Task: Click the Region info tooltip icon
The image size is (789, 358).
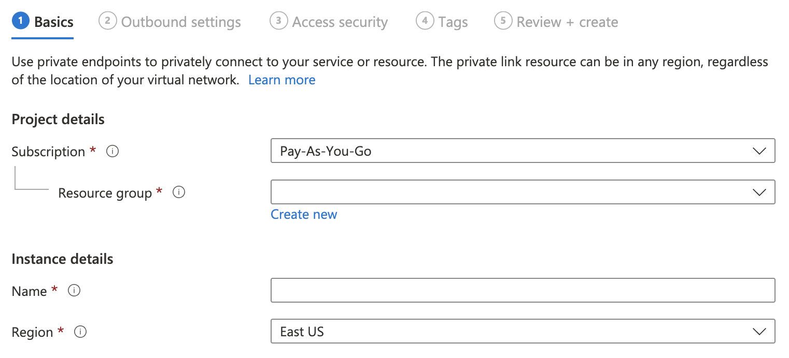Action: pyautogui.click(x=80, y=332)
